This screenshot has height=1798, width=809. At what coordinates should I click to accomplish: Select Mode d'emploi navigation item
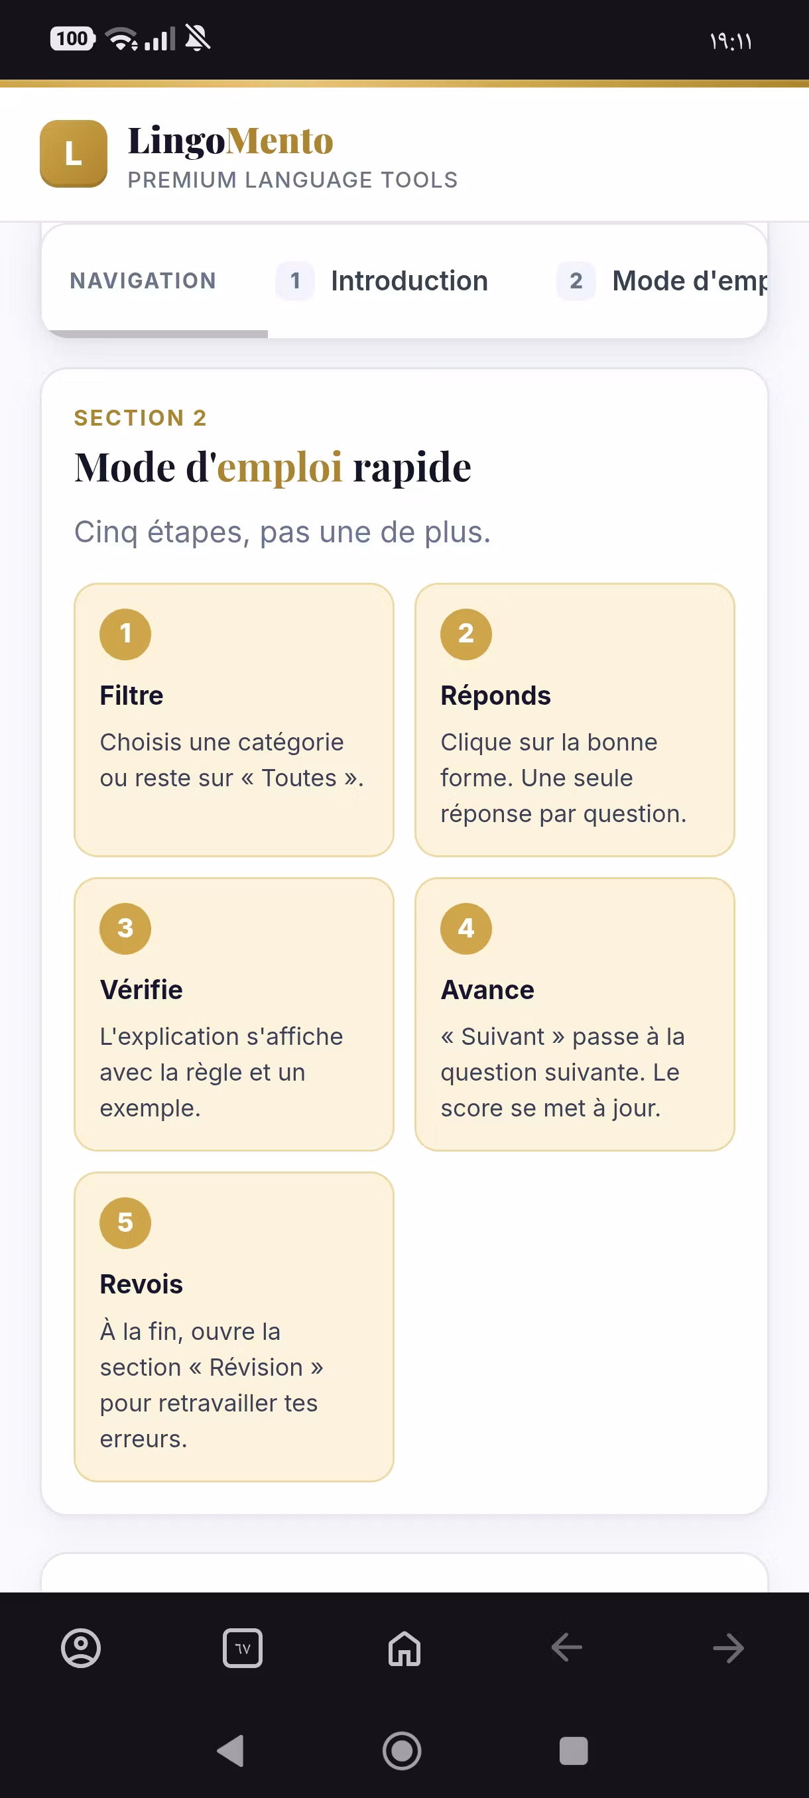click(662, 280)
